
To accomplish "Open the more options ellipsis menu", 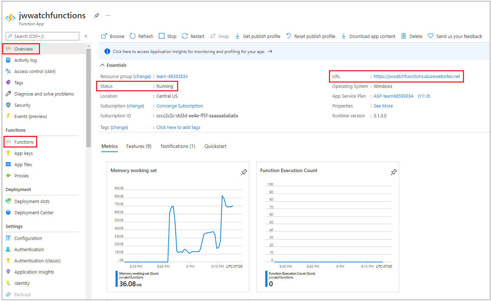I will point(108,16).
